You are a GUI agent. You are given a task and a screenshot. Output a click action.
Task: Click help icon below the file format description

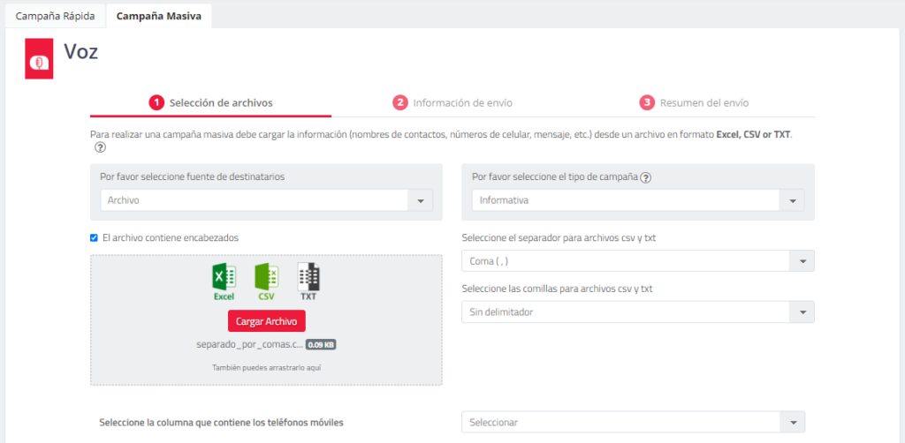pos(100,148)
